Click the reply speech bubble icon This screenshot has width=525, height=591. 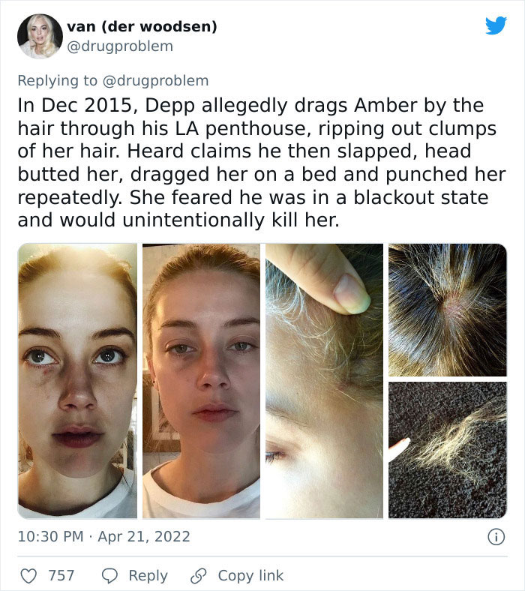(109, 576)
